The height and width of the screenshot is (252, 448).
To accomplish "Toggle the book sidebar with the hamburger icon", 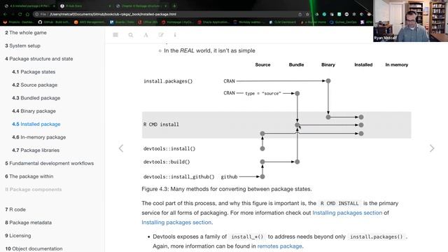I will tap(115, 35).
